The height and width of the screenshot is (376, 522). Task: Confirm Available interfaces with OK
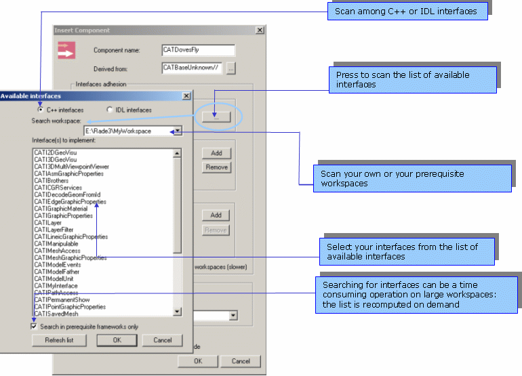pyautogui.click(x=117, y=340)
